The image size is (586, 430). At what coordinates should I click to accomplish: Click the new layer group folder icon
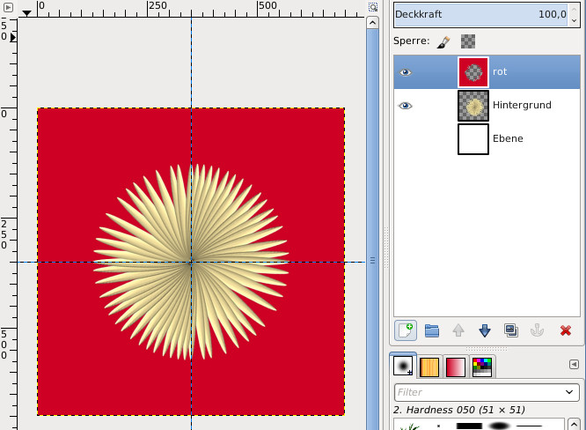pyautogui.click(x=432, y=330)
